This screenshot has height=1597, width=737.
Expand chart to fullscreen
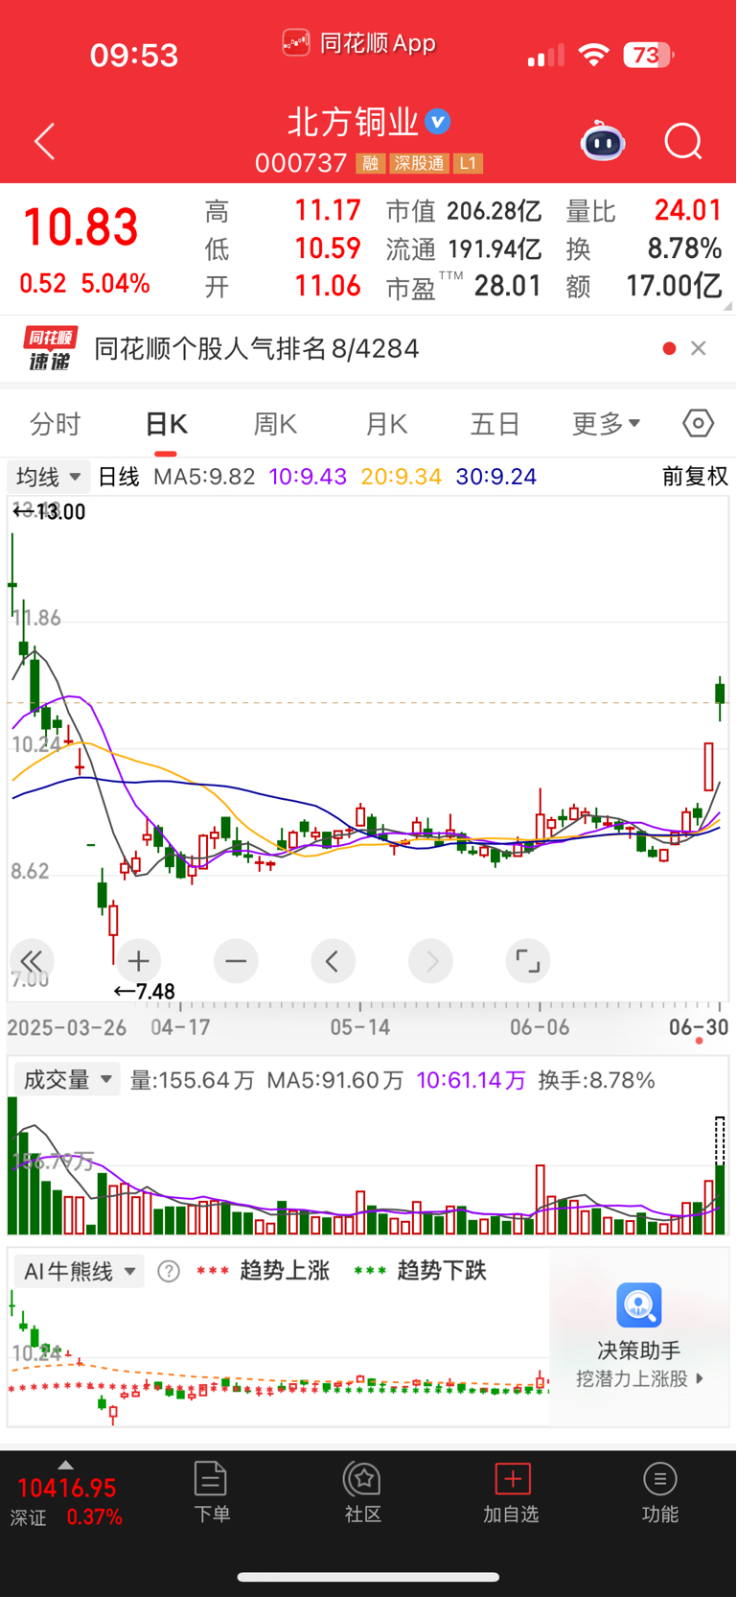(x=528, y=961)
